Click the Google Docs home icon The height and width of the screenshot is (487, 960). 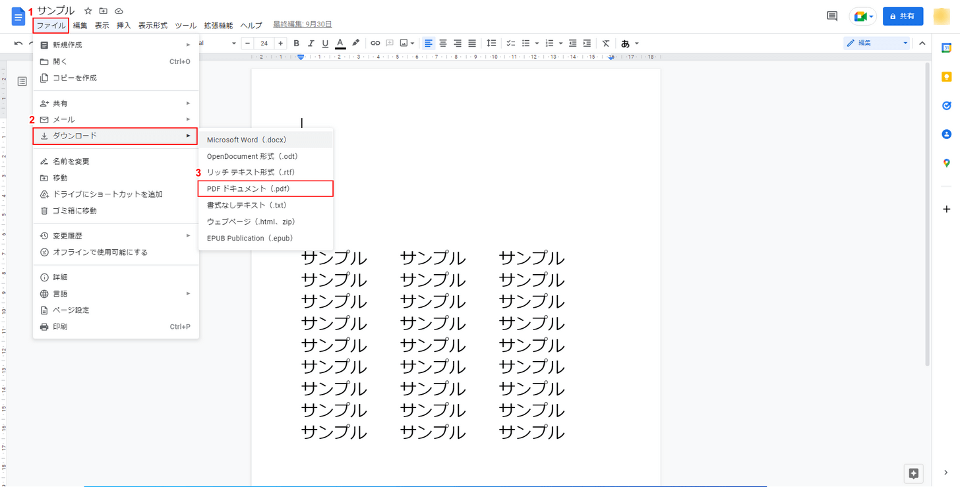18,16
